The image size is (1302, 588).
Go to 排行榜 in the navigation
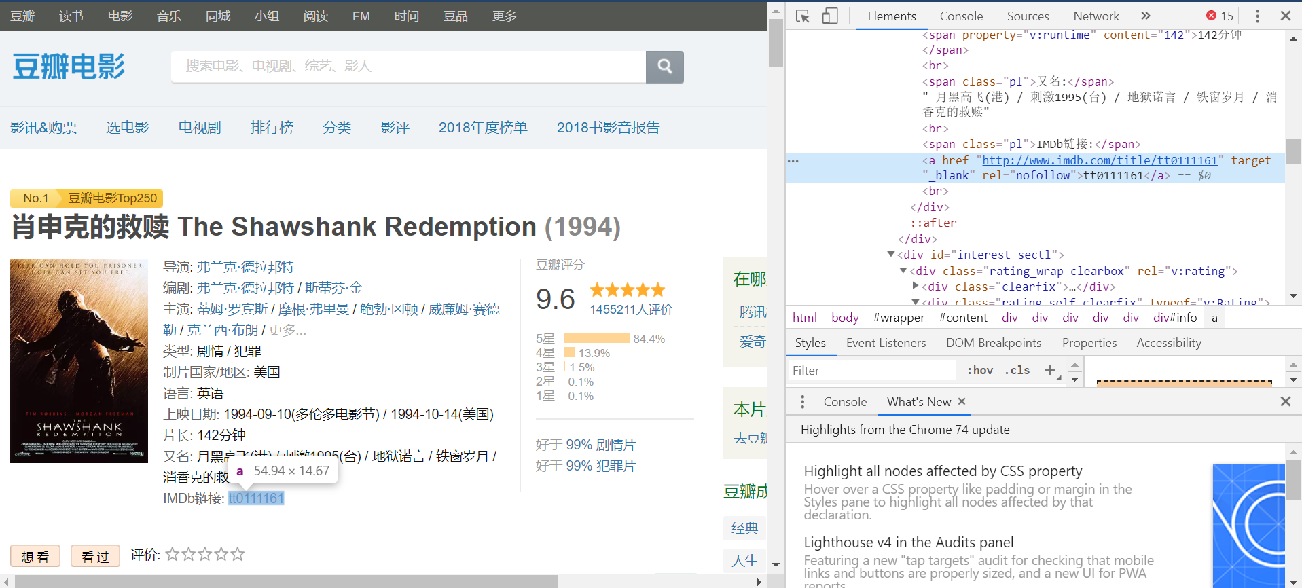click(272, 128)
